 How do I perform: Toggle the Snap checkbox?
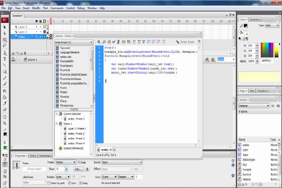tap(81, 183)
